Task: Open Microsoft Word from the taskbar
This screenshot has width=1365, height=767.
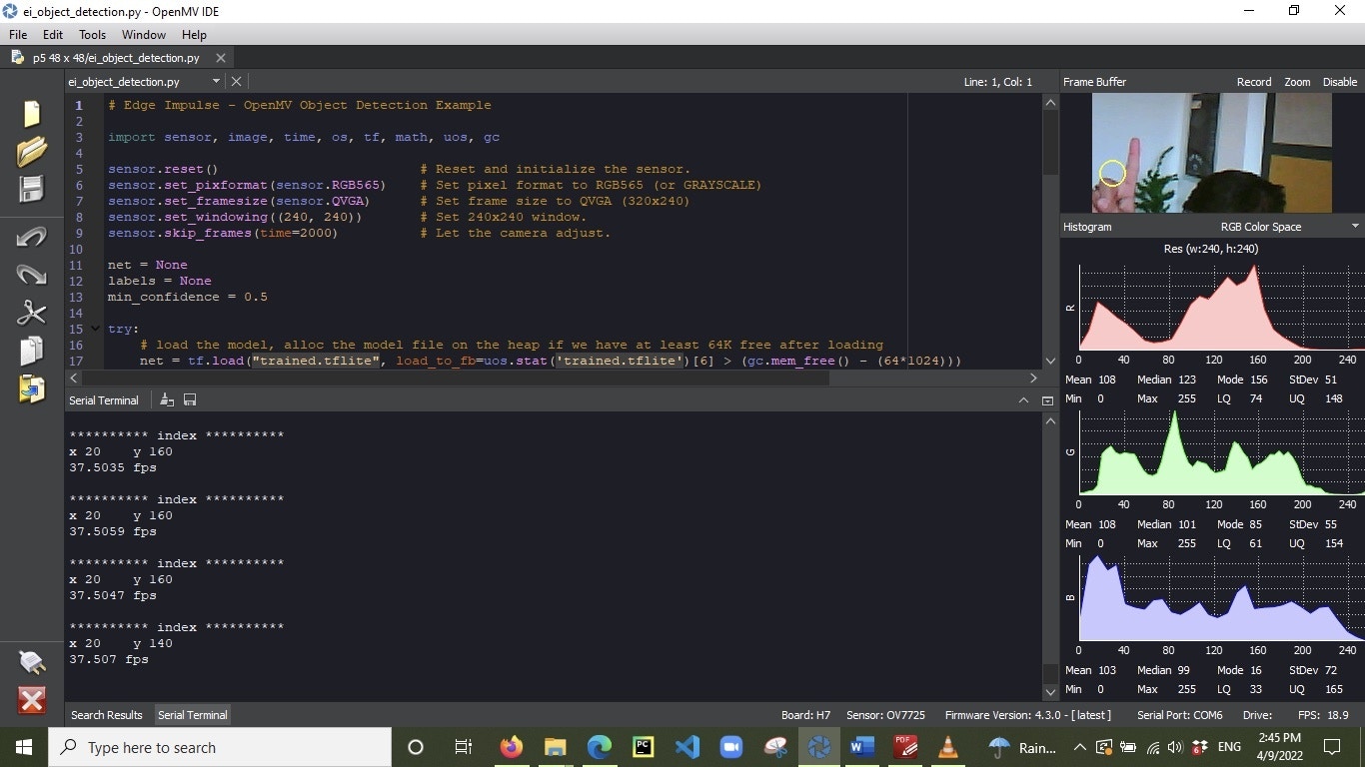Action: click(x=861, y=747)
